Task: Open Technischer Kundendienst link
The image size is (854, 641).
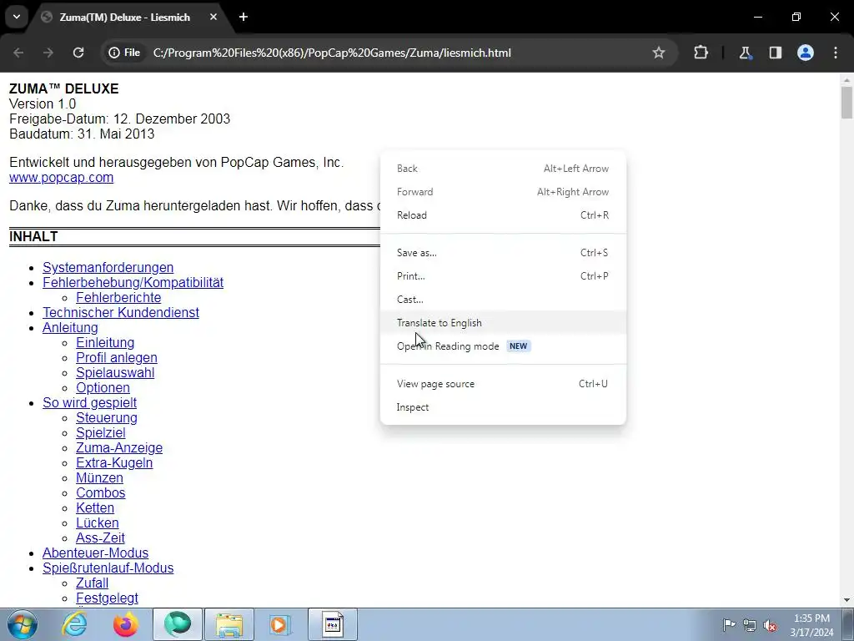Action: [121, 313]
